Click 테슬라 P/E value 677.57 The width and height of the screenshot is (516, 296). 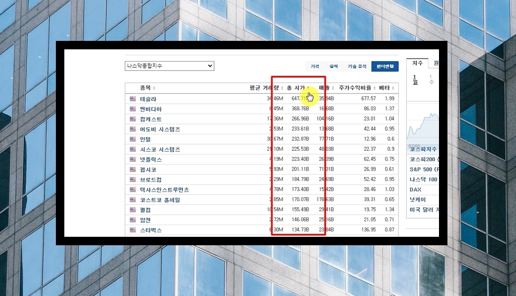click(x=368, y=99)
